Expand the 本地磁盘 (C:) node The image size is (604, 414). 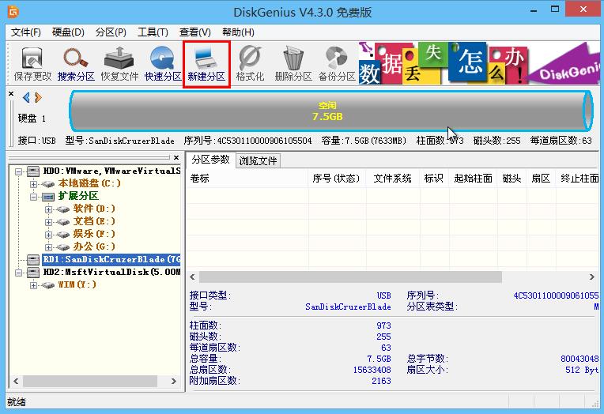coord(33,184)
